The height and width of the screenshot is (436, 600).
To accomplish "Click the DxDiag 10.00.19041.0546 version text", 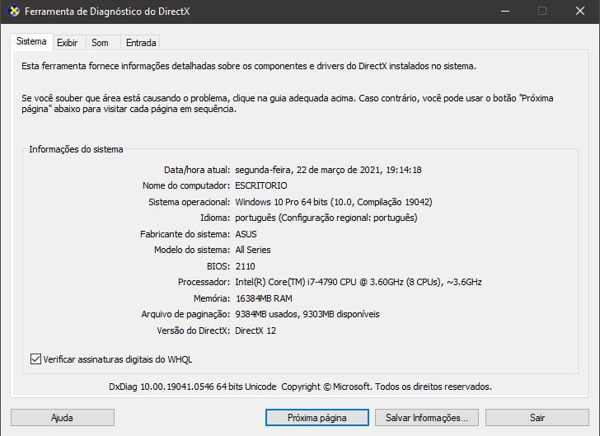I will 300,387.
